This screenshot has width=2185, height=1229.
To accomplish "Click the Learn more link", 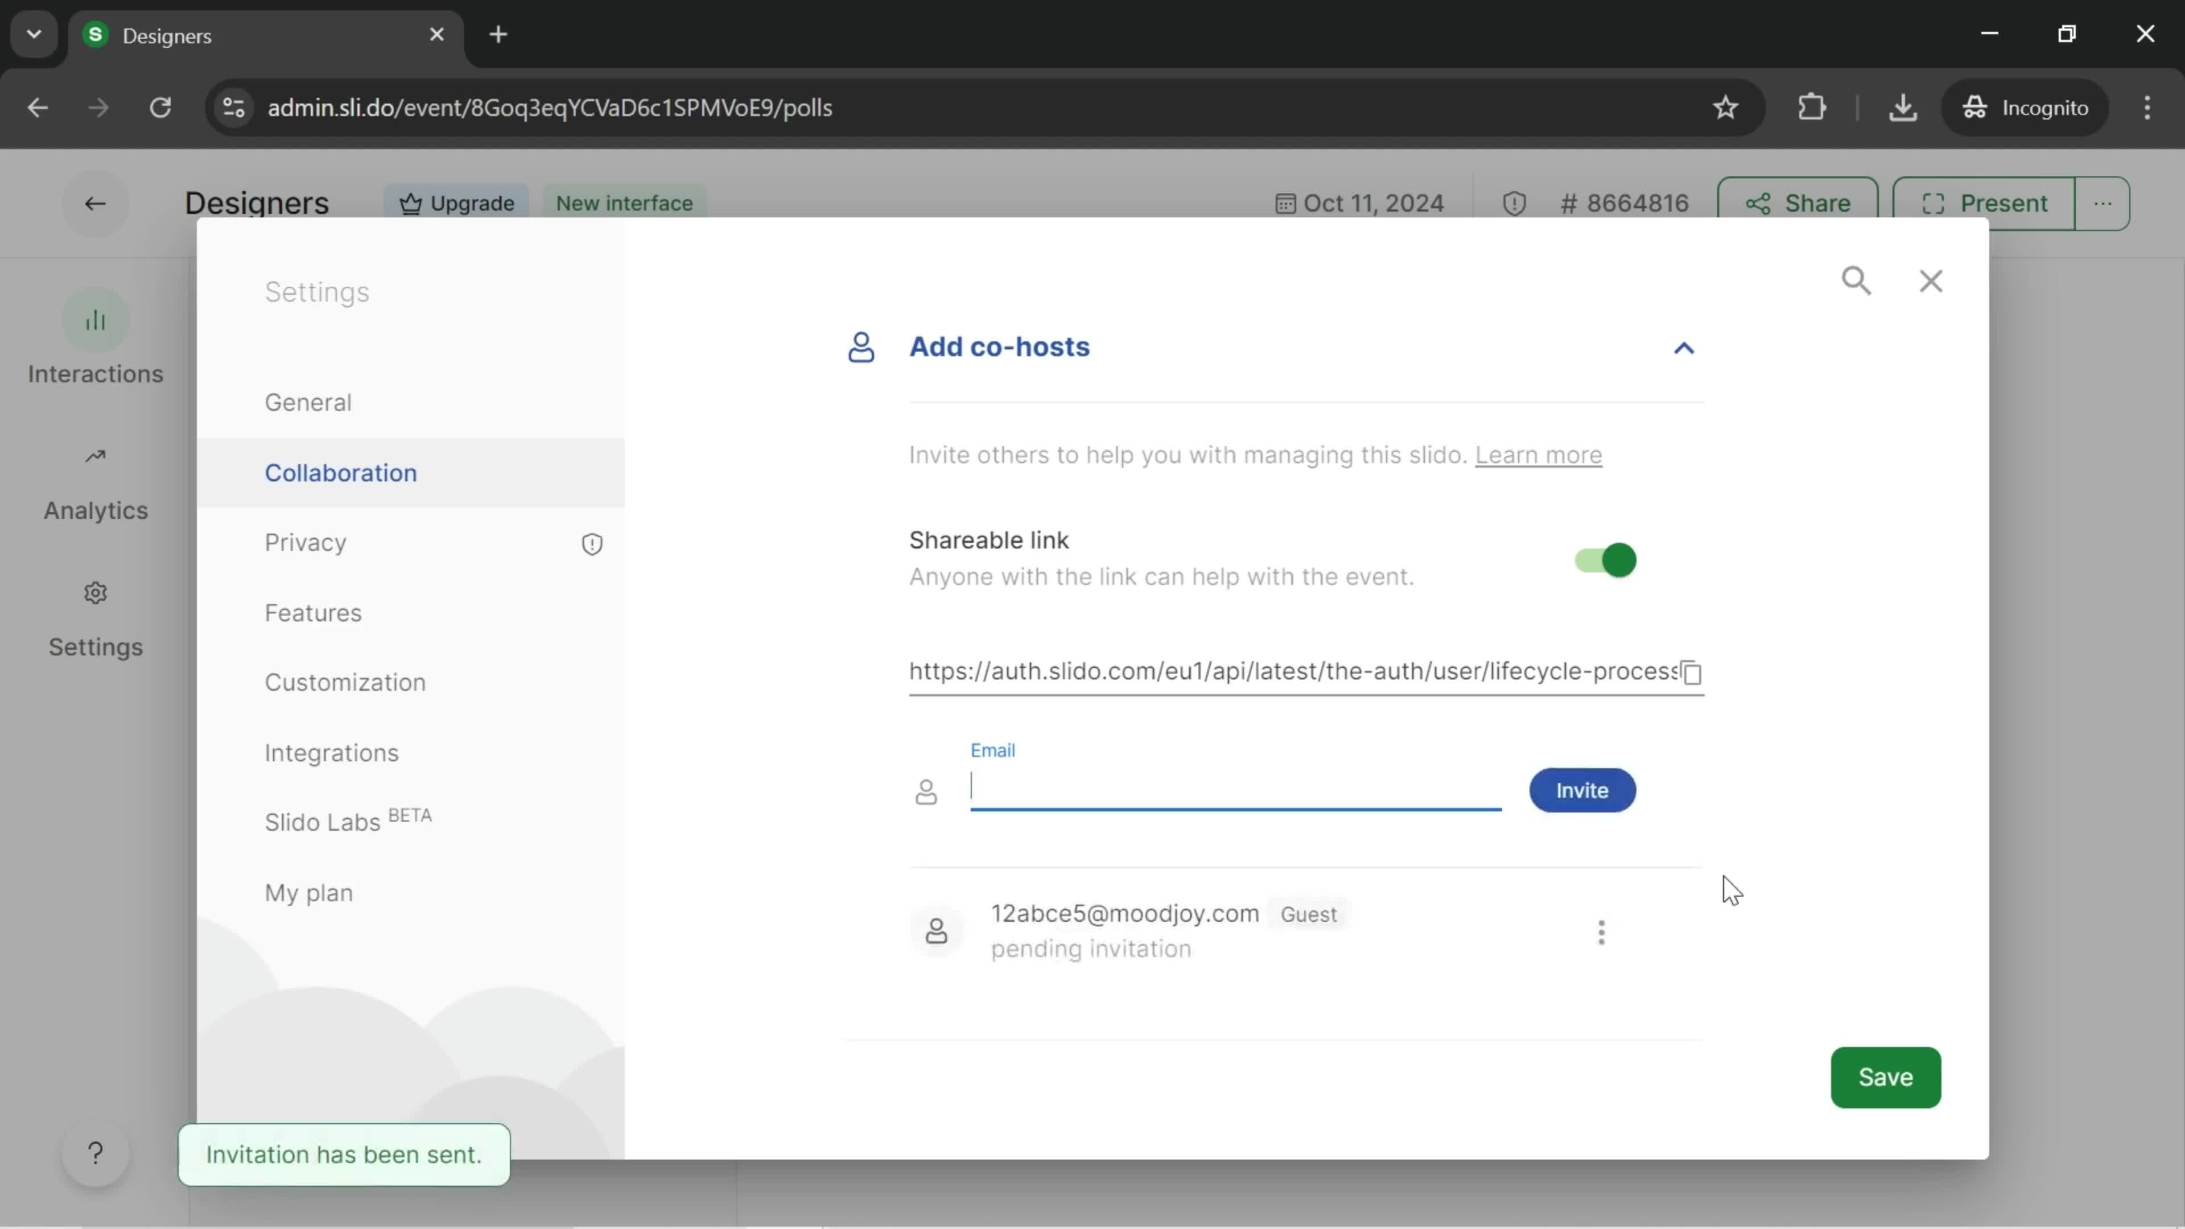I will (1538, 455).
